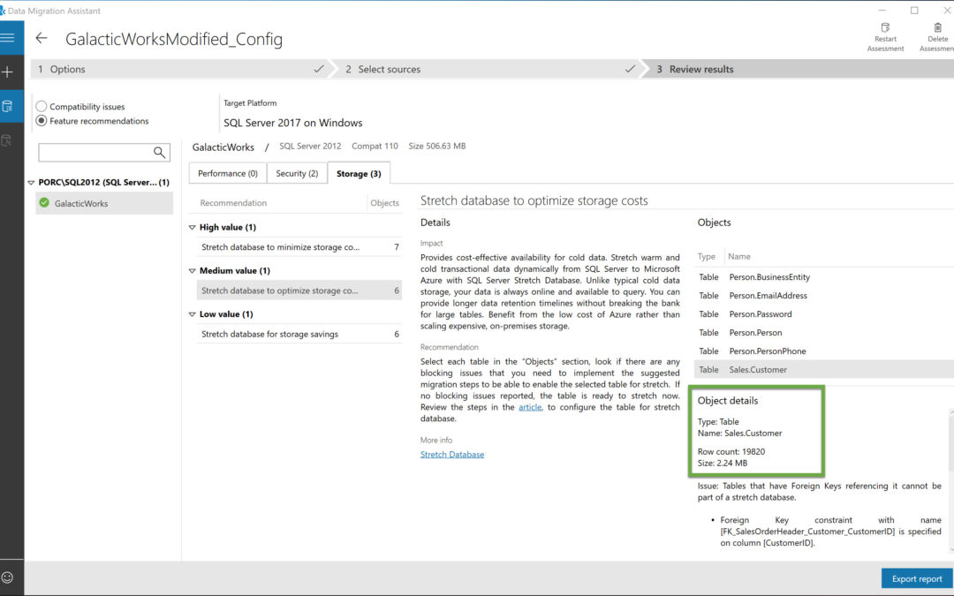Open the assessments icon in sidebar
This screenshot has height=596, width=954.
[x=8, y=107]
